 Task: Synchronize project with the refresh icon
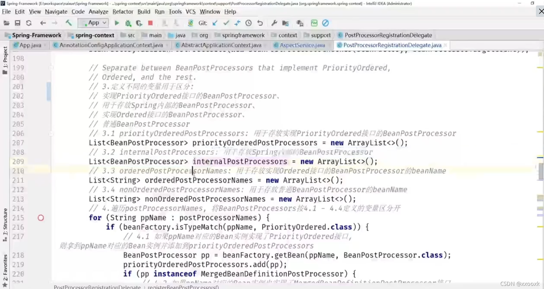[29, 23]
